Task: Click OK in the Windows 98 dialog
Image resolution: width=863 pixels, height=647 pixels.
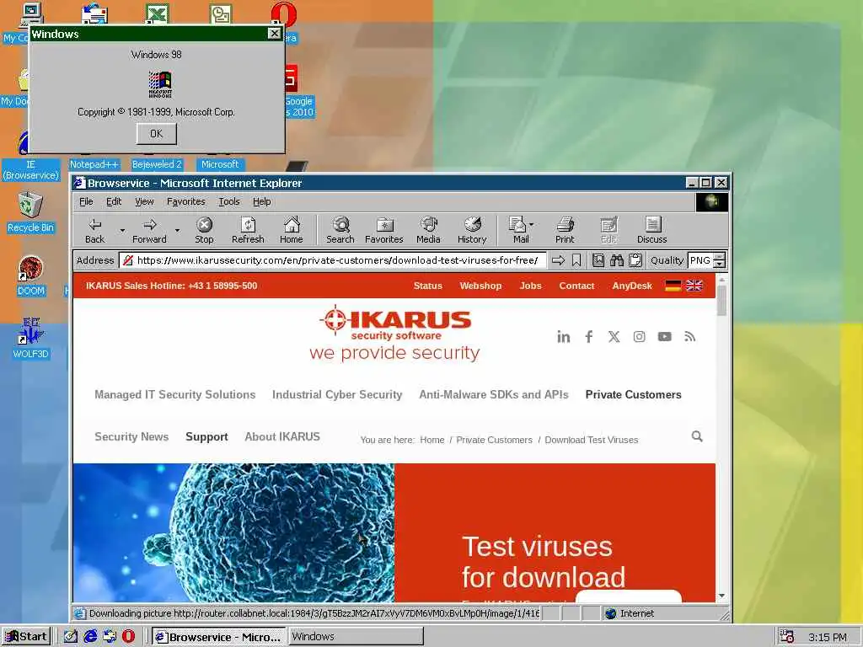Action: [x=156, y=134]
